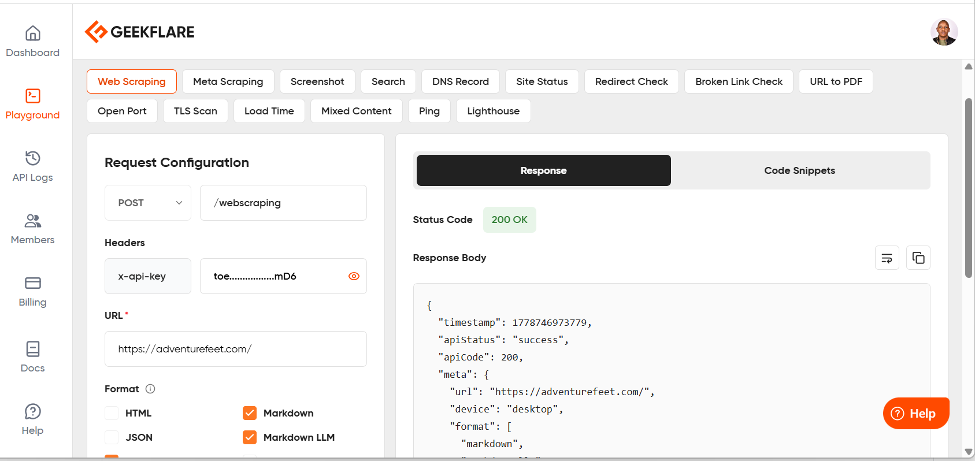
Task: Click the "apiStatus": "success" line
Action: tap(503, 340)
